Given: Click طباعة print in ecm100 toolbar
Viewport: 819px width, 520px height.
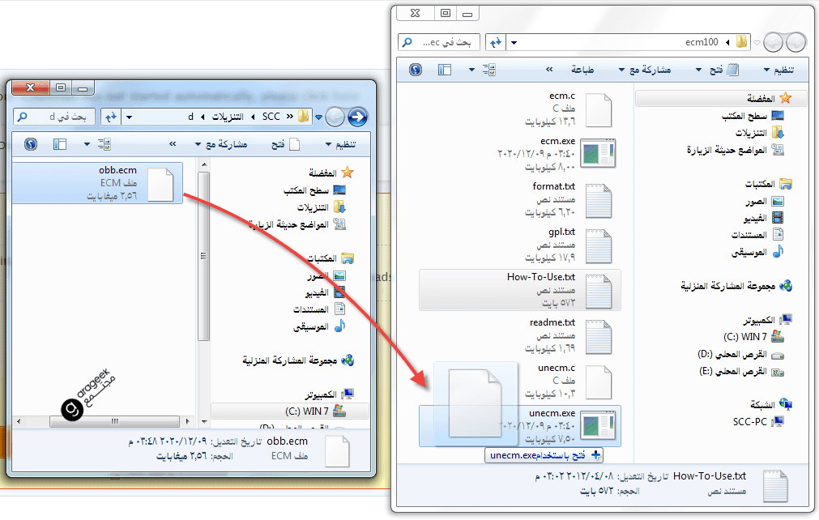Looking at the screenshot, I should coord(582,70).
